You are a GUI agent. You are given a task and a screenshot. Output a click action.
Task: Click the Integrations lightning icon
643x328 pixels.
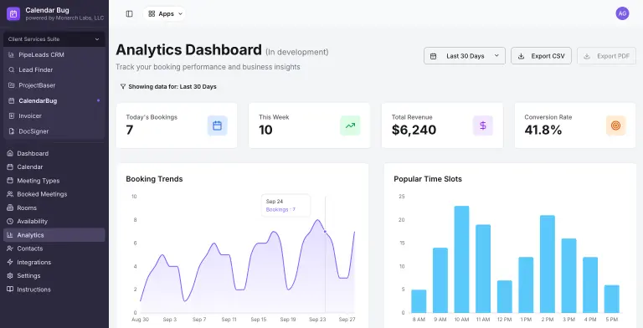coord(10,263)
